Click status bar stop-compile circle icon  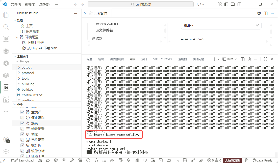(88, 160)
